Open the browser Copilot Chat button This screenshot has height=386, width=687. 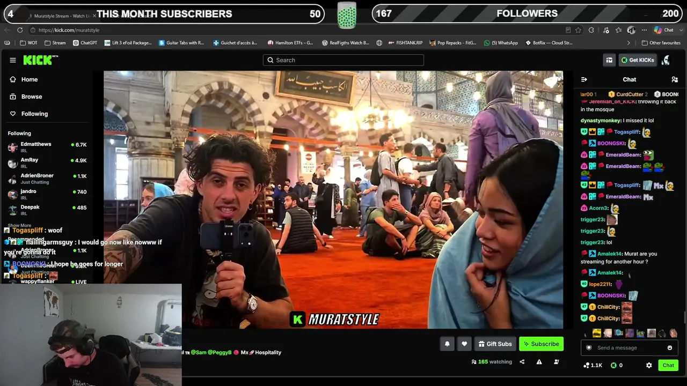point(663,30)
